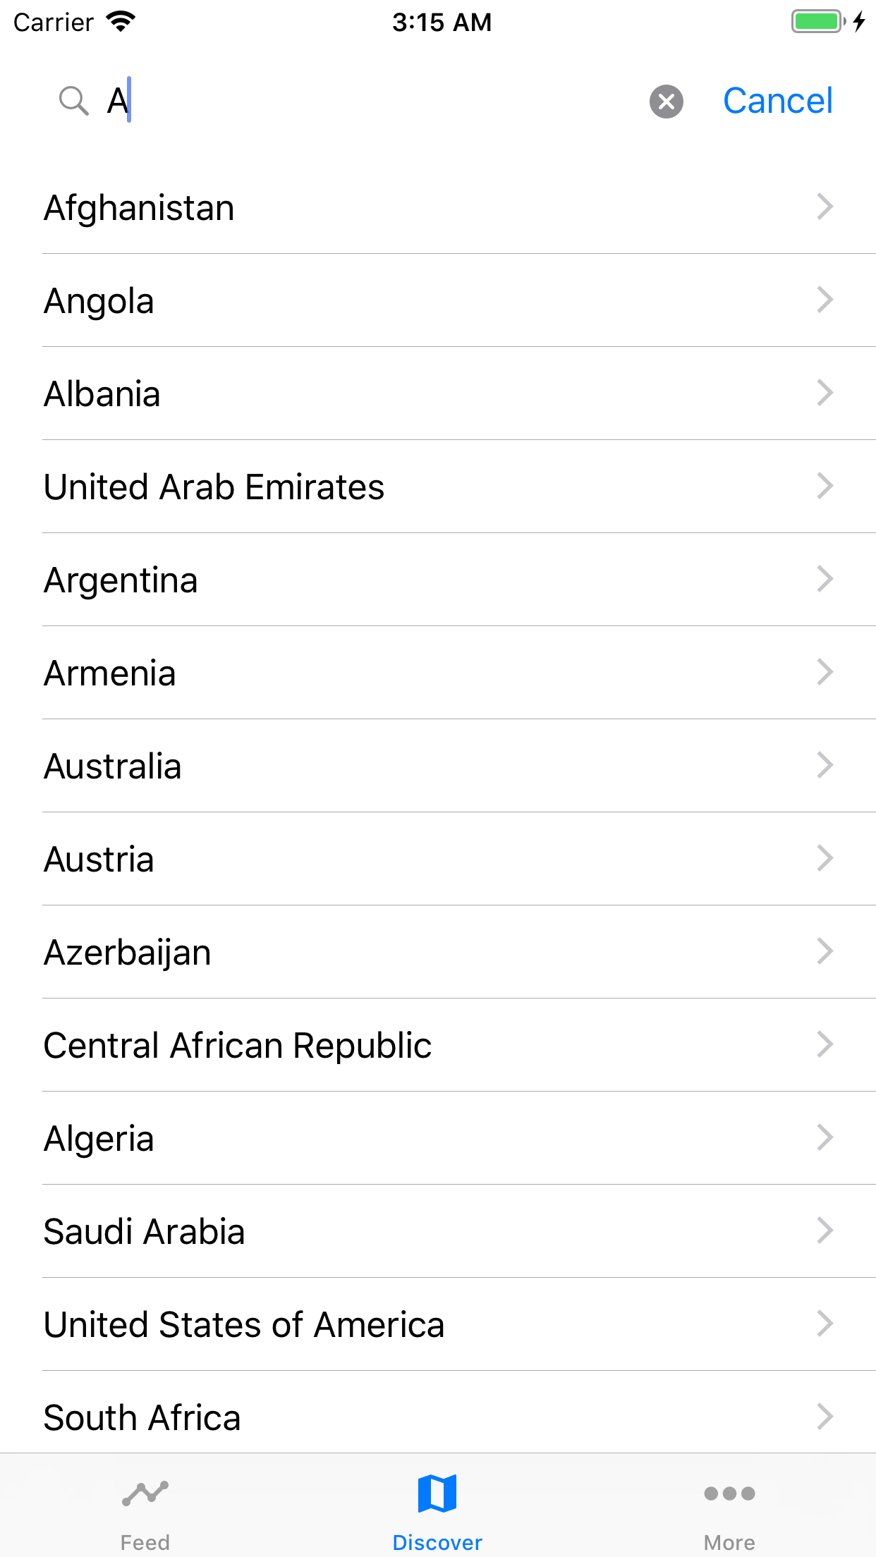Tap the magnifying glass search icon
This screenshot has width=876, height=1557.
pyautogui.click(x=73, y=101)
